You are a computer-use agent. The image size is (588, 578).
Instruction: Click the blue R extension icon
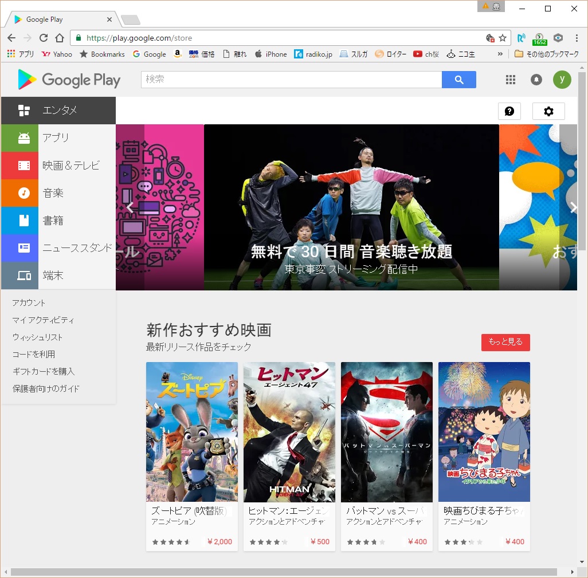[x=521, y=38]
